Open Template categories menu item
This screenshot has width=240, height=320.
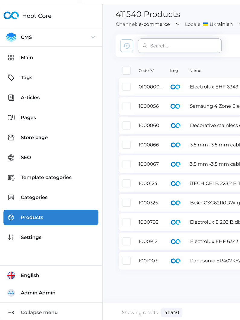point(51,178)
